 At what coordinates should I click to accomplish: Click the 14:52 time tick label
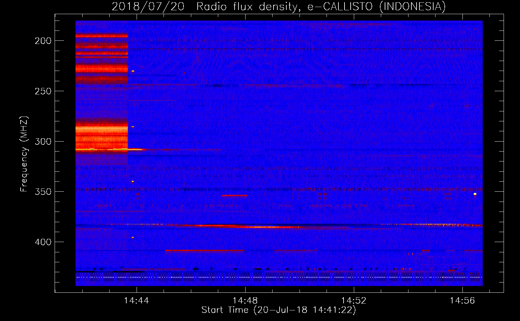point(354,300)
